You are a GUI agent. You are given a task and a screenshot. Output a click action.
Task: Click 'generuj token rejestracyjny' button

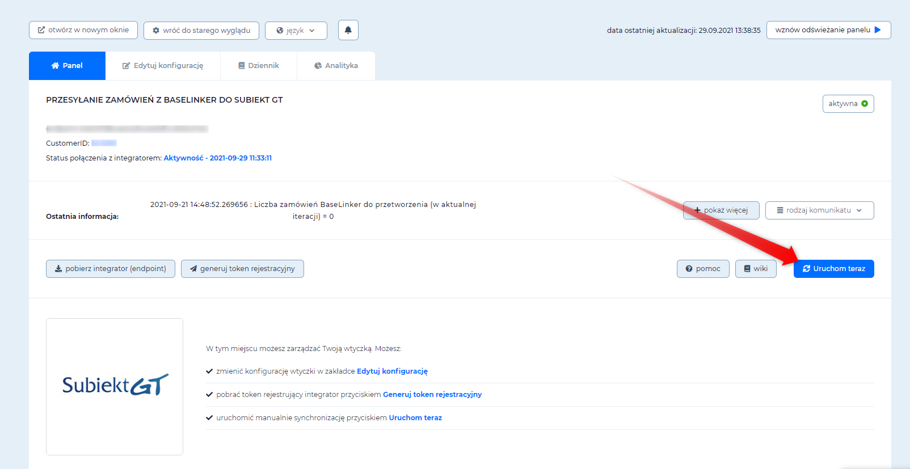point(242,269)
